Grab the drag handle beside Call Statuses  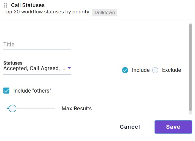pyautogui.click(x=6, y=5)
